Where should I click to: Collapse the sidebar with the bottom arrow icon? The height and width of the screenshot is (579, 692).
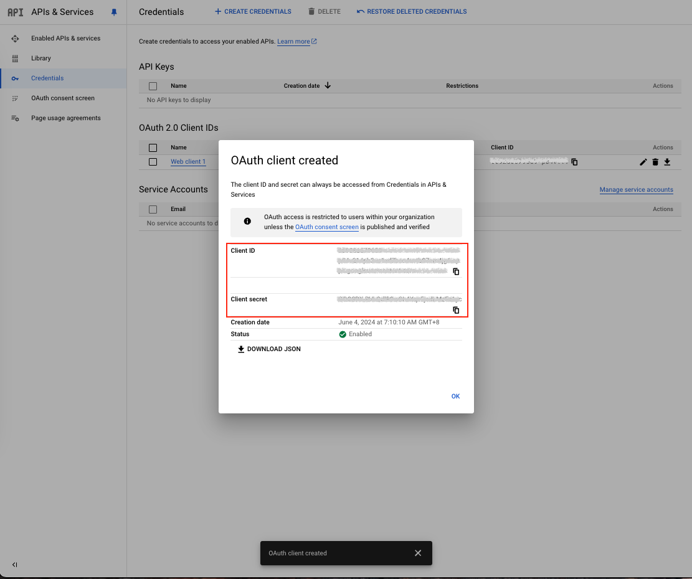(x=14, y=565)
